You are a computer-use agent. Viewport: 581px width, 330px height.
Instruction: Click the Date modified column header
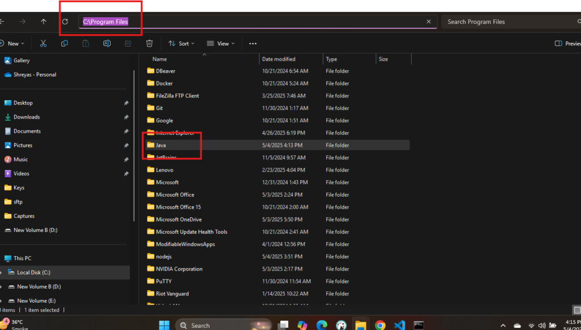pos(278,59)
